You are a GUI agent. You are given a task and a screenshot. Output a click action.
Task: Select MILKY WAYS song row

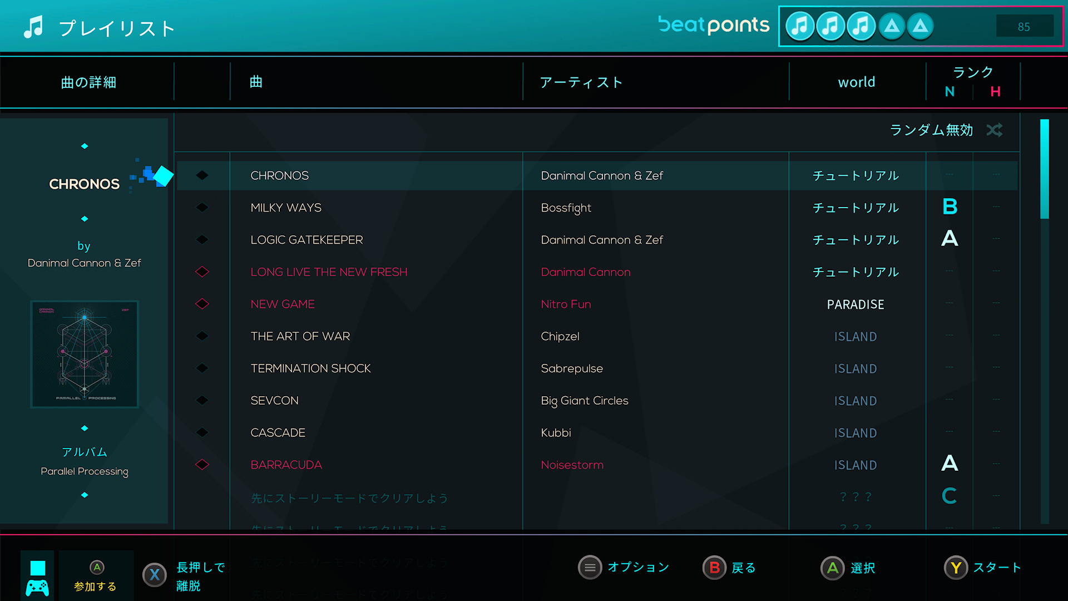pos(286,208)
